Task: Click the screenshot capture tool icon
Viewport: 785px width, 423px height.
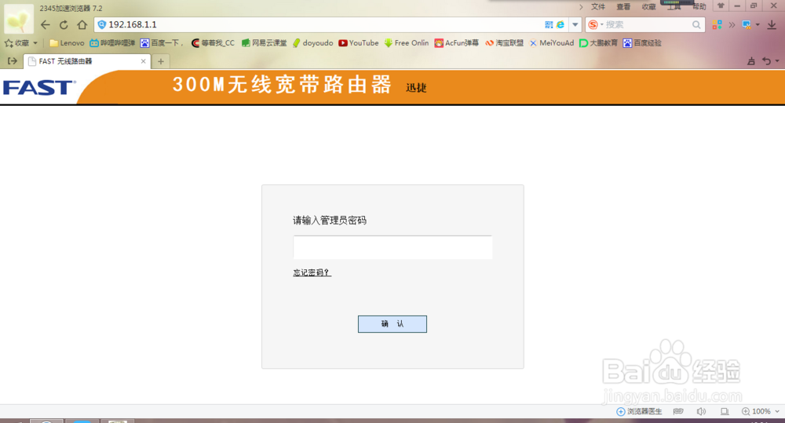Action: [747, 24]
